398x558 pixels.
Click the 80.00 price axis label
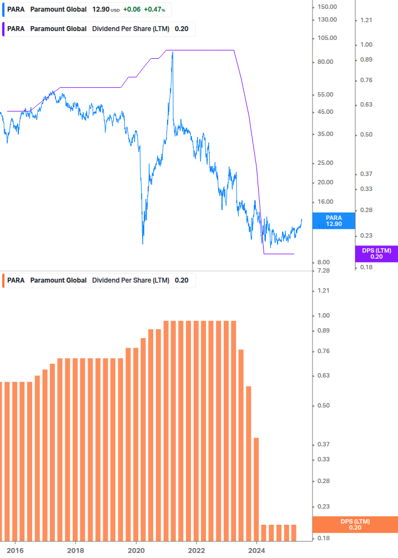pyautogui.click(x=325, y=62)
